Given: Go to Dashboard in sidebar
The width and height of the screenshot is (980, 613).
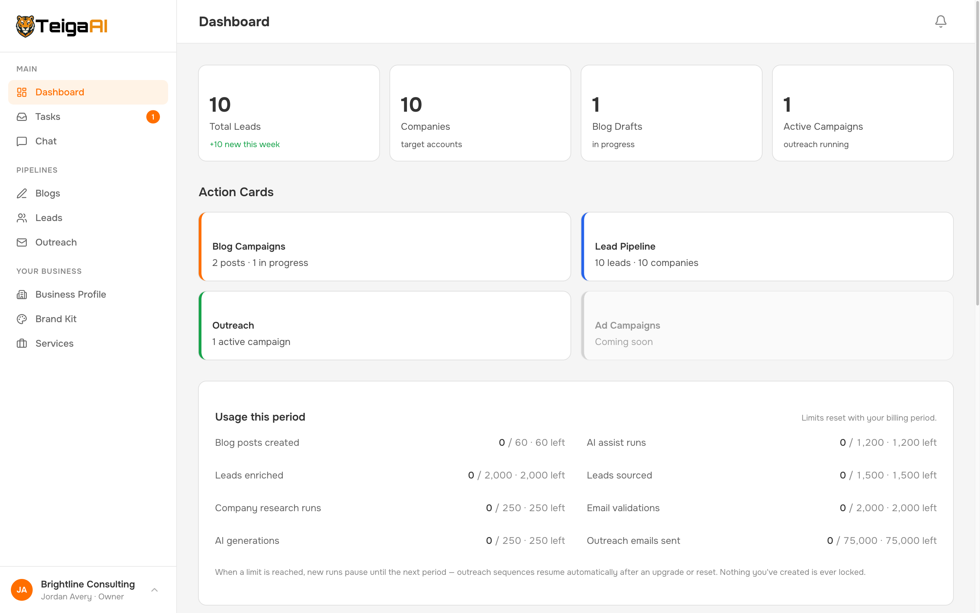Looking at the screenshot, I should coord(88,92).
